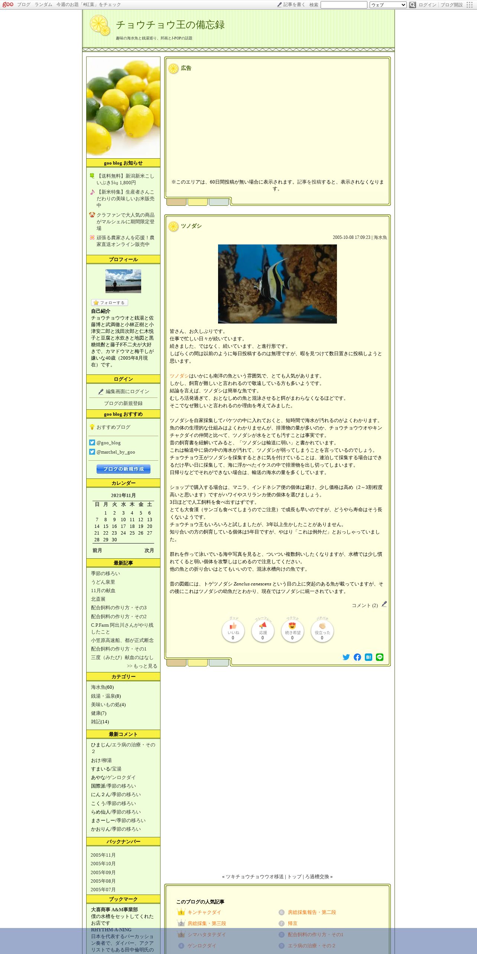Click the lemon logo in blog header
Viewport: 477px width, 954px height.
100,26
